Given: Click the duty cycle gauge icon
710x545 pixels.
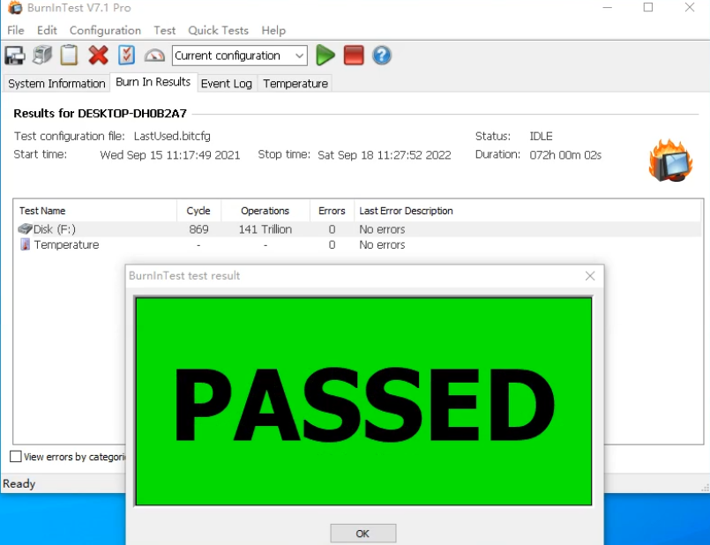Looking at the screenshot, I should (154, 56).
